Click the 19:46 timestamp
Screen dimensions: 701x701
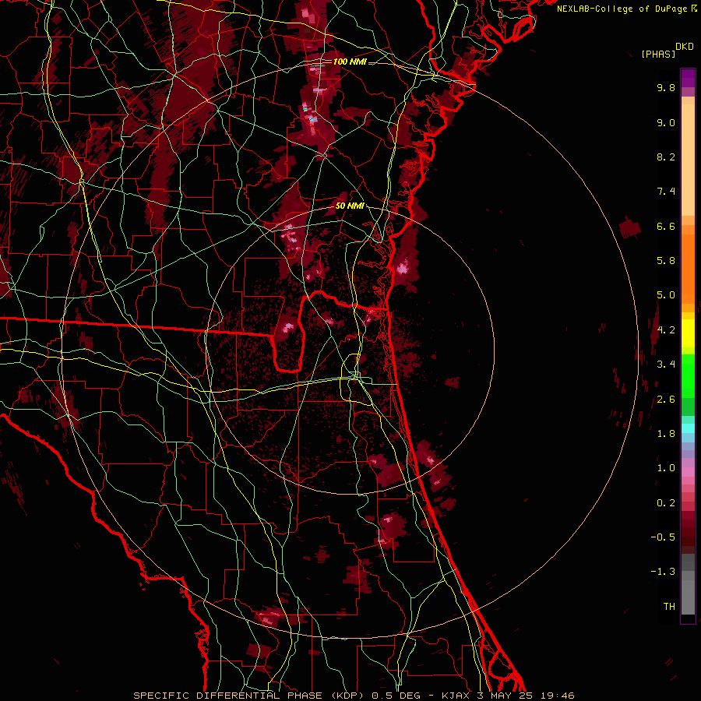(x=556, y=696)
